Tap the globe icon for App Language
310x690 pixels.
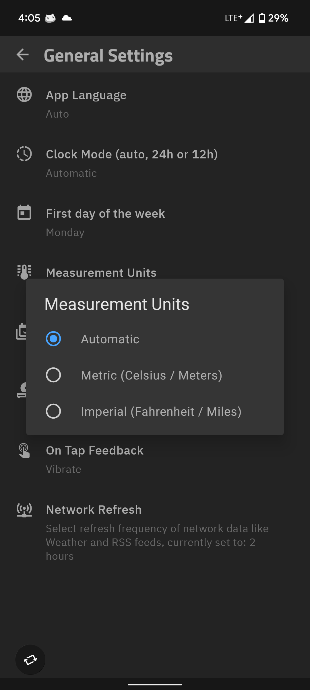pos(24,95)
